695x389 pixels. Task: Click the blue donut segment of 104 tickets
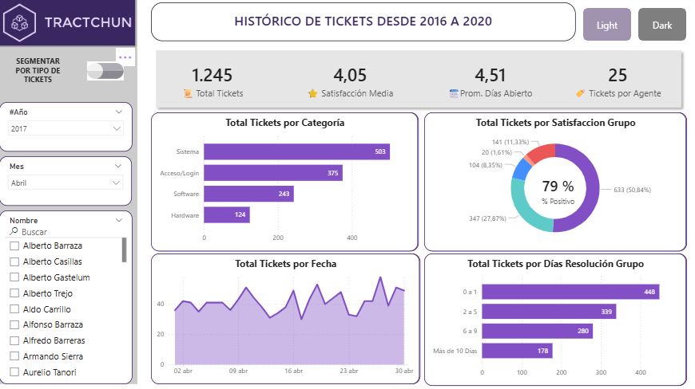[x=522, y=168]
